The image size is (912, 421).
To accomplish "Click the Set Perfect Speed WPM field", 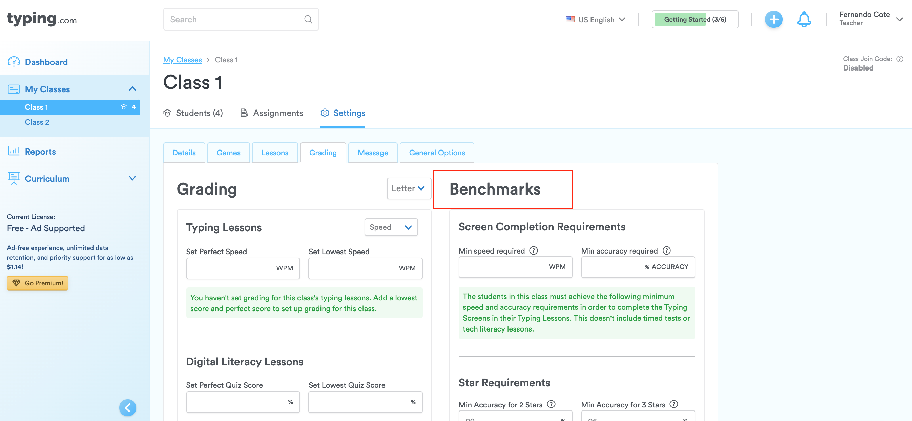I will (x=243, y=268).
